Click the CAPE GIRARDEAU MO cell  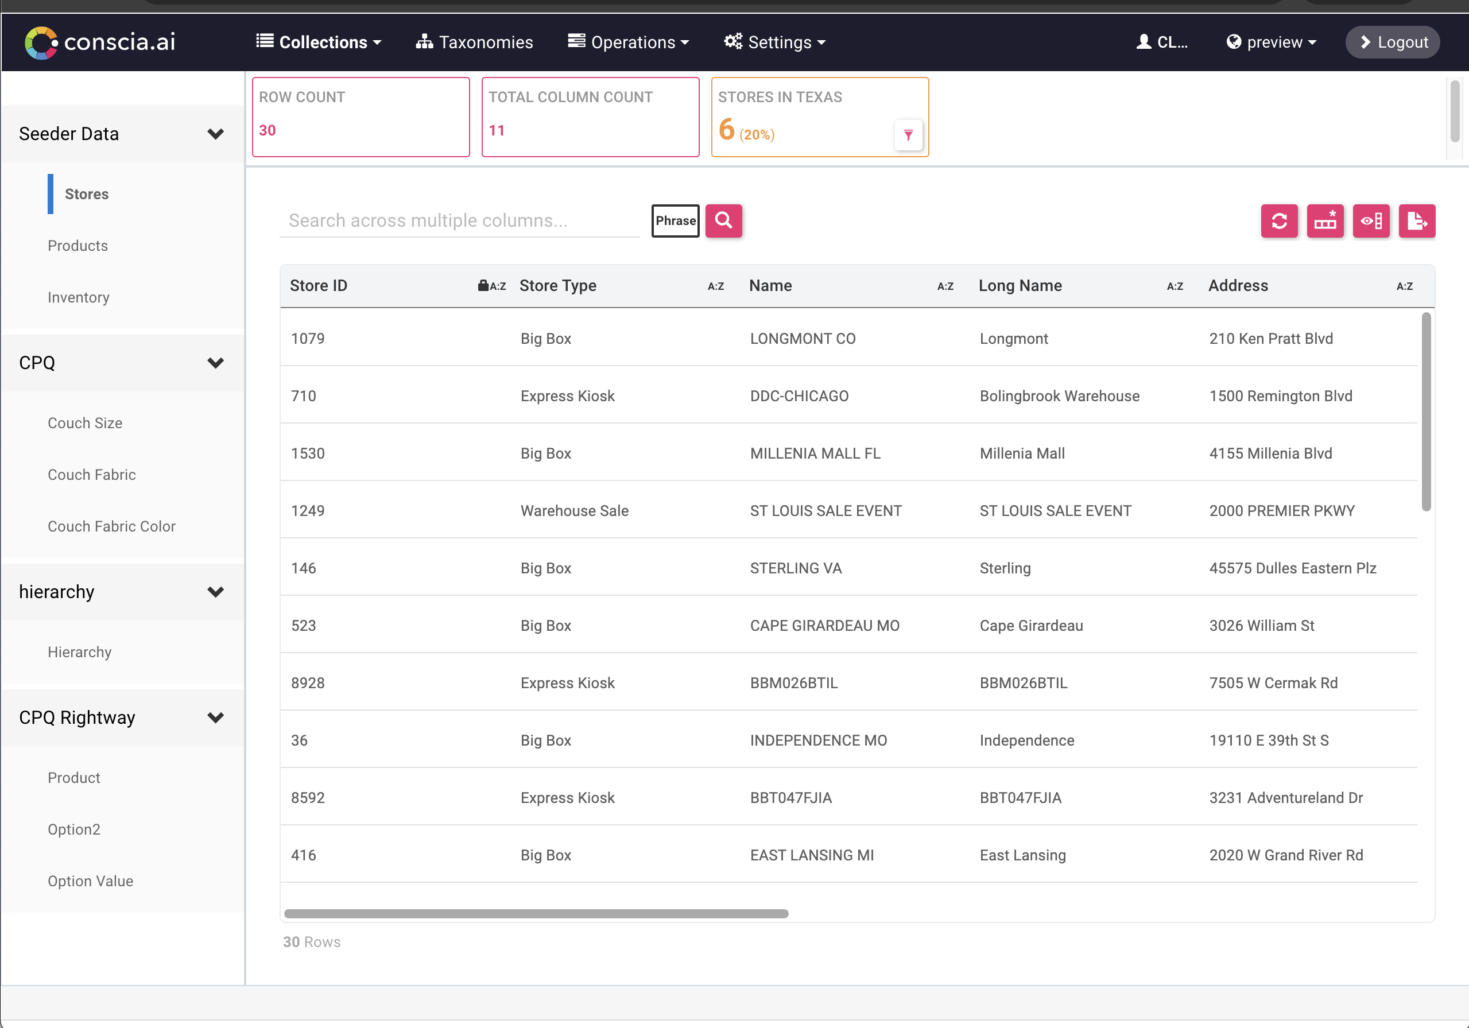coord(825,626)
